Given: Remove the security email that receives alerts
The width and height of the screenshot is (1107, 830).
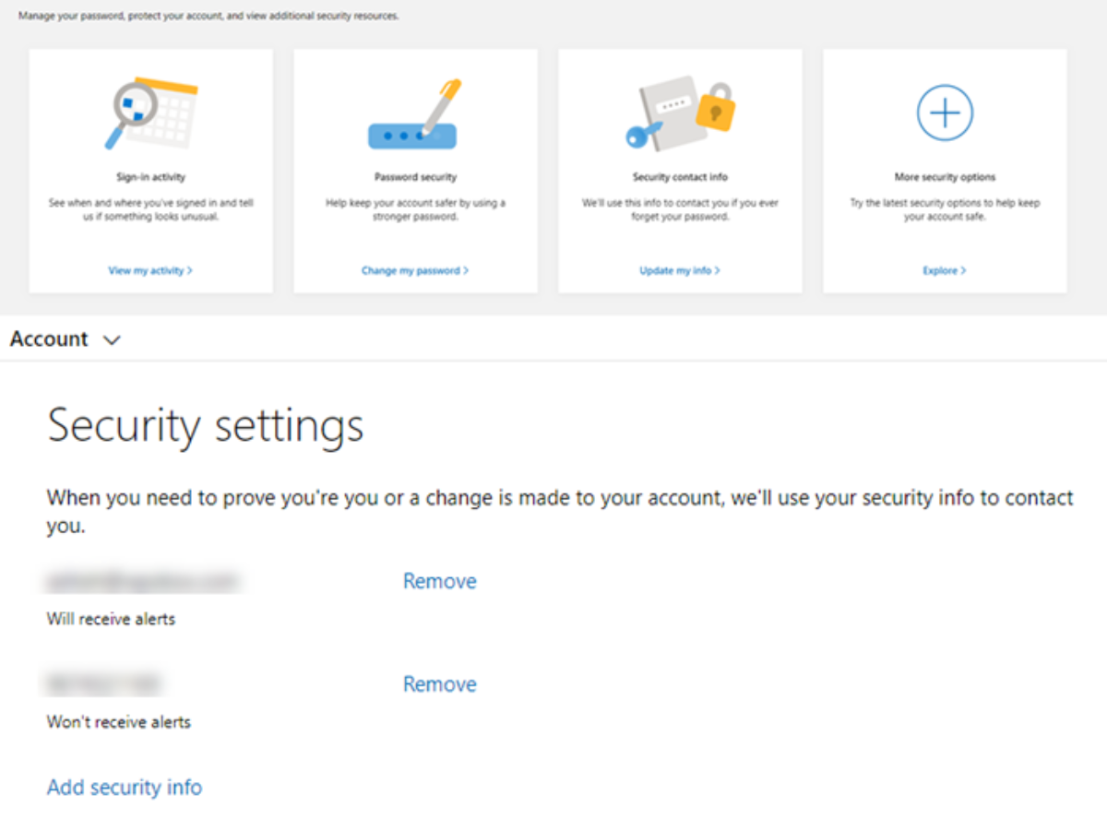Looking at the screenshot, I should (439, 581).
